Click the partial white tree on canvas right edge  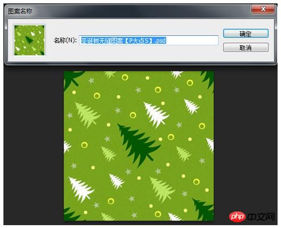210,145
